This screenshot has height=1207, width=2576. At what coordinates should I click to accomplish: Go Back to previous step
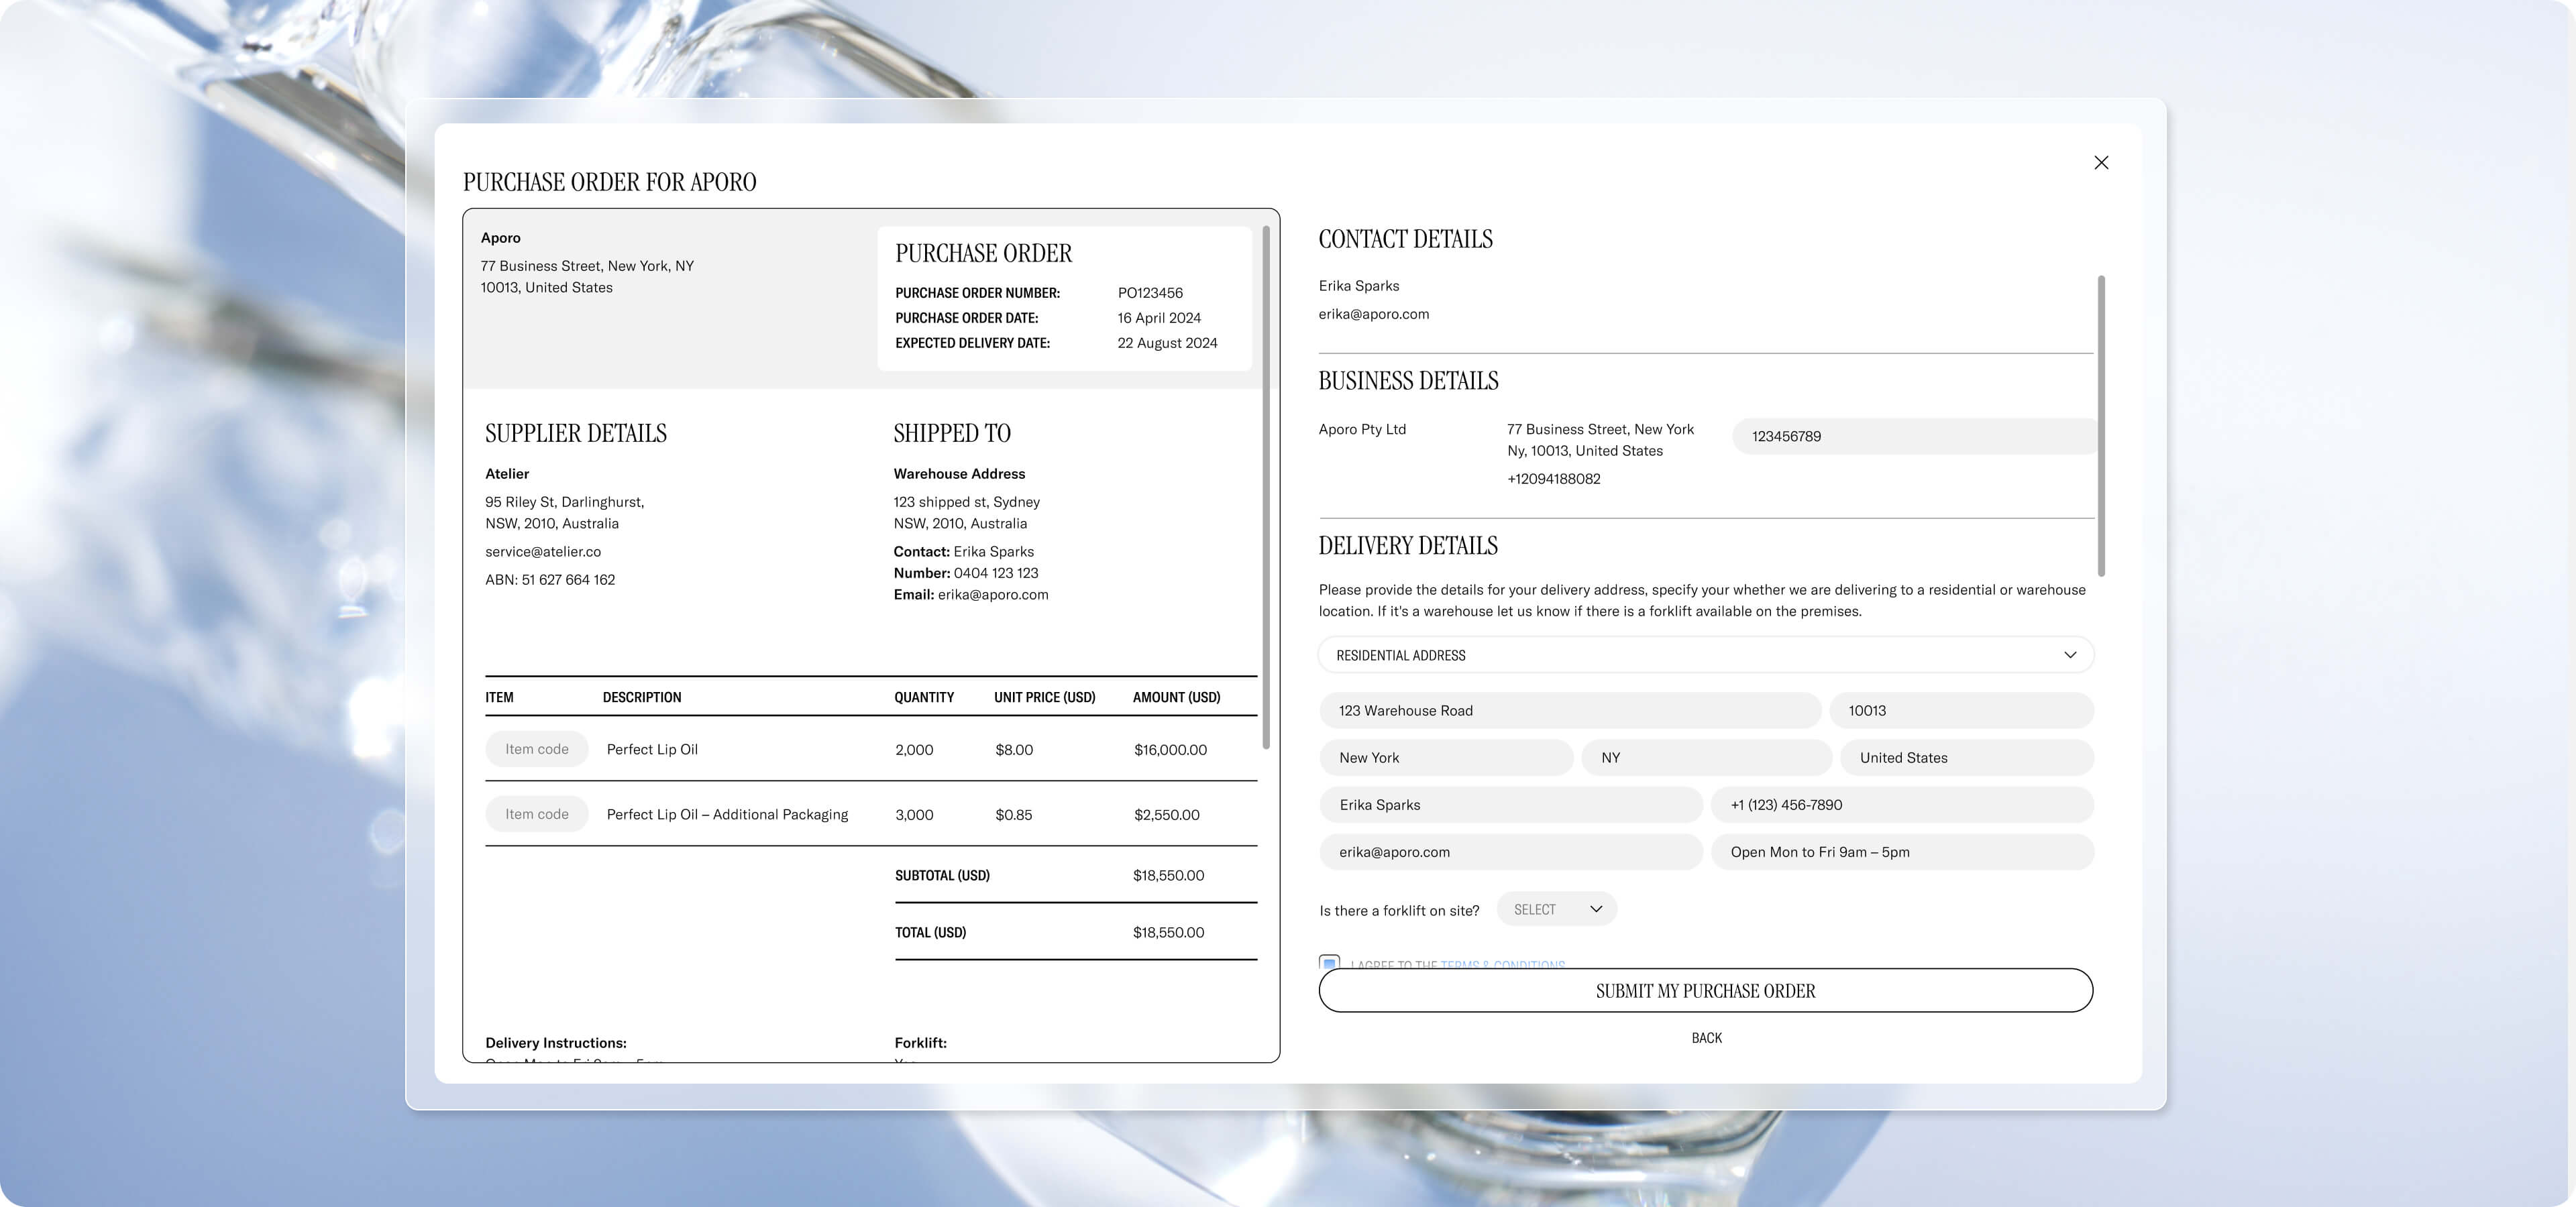point(1706,1038)
